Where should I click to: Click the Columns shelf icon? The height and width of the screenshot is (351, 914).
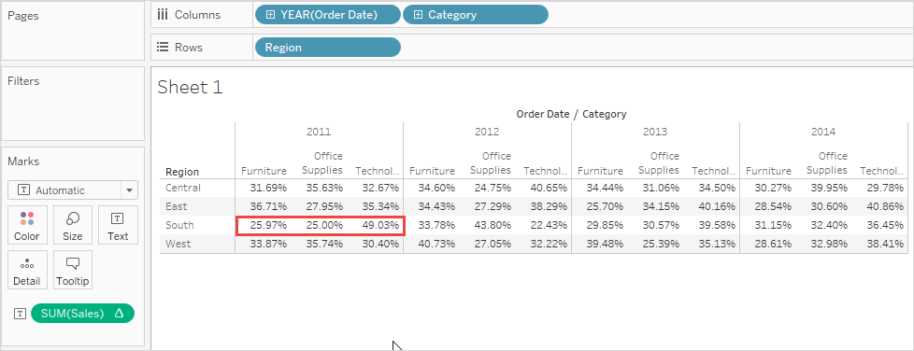pos(163,15)
